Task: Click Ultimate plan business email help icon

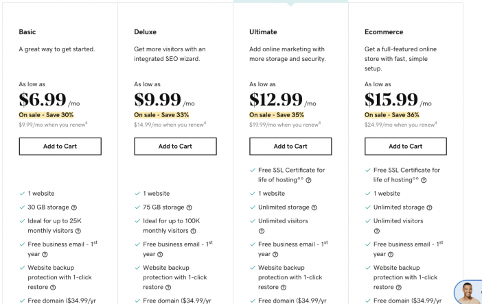Action: pyautogui.click(x=275, y=254)
